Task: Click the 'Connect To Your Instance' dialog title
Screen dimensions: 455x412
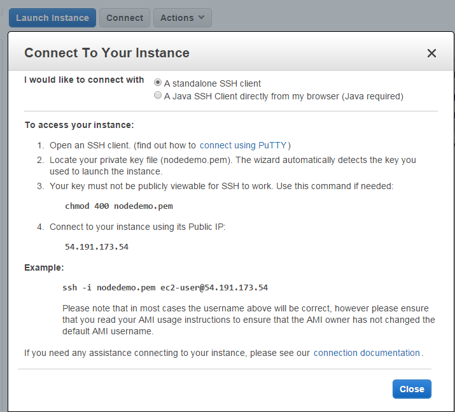Action: tap(107, 53)
